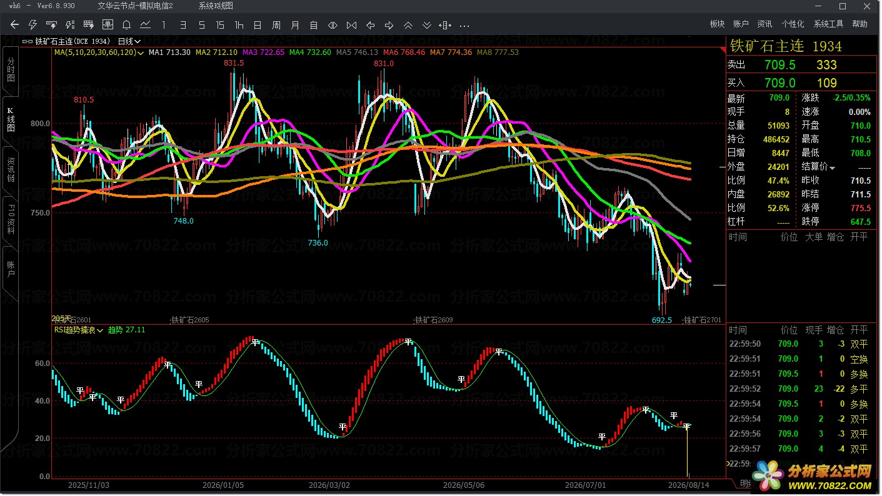The image size is (882, 496).
Task: Select the 自 custom period
Action: [314, 25]
